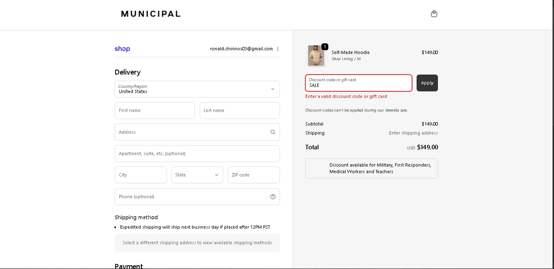Image resolution: width=554 pixels, height=269 pixels.
Task: Click the City input field
Action: click(x=141, y=175)
